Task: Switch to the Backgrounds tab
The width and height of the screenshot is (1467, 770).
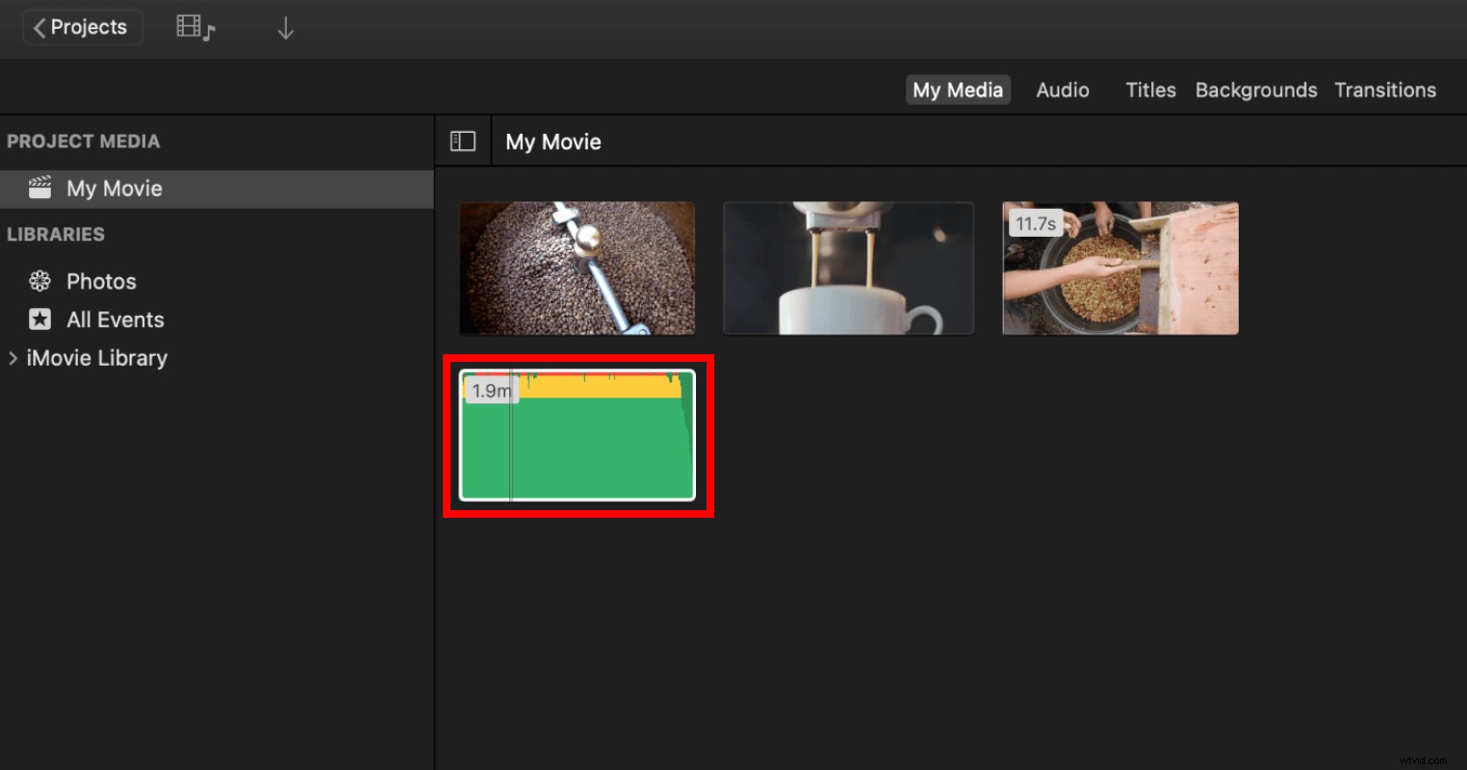Action: pos(1255,90)
